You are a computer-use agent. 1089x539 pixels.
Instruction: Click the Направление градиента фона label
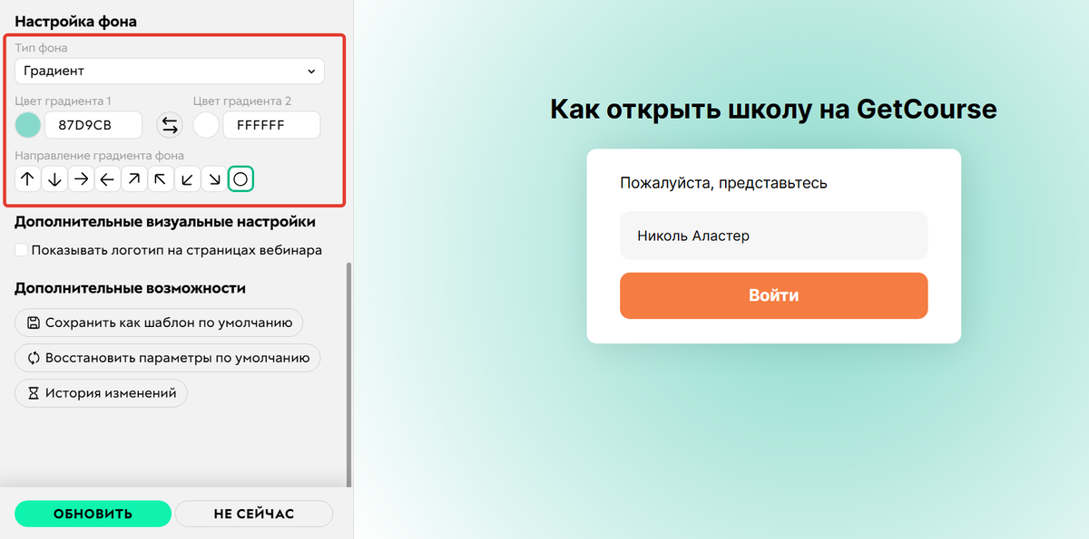click(99, 156)
